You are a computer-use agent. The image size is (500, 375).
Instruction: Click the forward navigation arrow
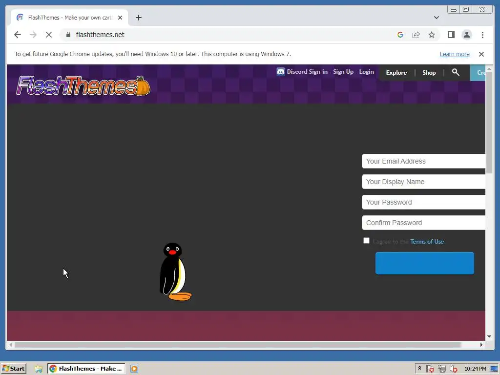pos(33,35)
